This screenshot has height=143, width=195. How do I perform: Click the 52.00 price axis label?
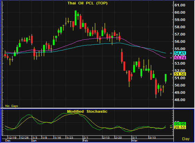tap(180, 71)
